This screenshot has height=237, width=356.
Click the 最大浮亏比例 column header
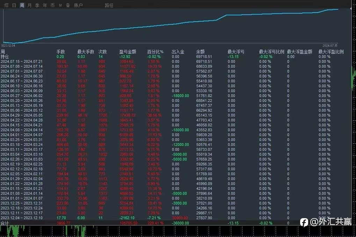[271, 52]
